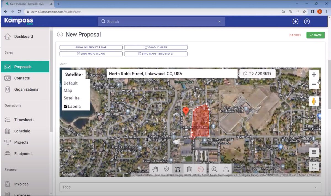This screenshot has height=196, width=331.
Task: Open Help via the question mark icon
Action: click(x=307, y=21)
